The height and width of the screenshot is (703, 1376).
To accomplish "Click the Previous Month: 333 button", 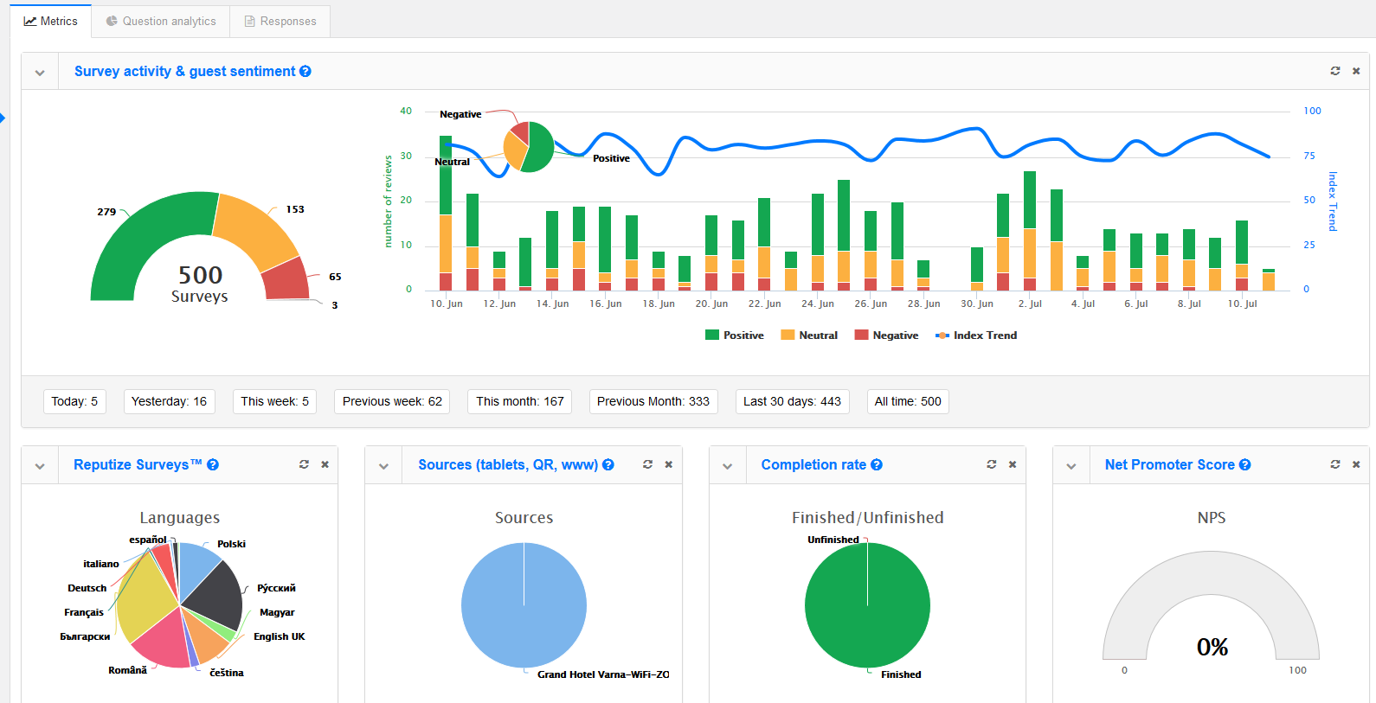I will point(653,401).
